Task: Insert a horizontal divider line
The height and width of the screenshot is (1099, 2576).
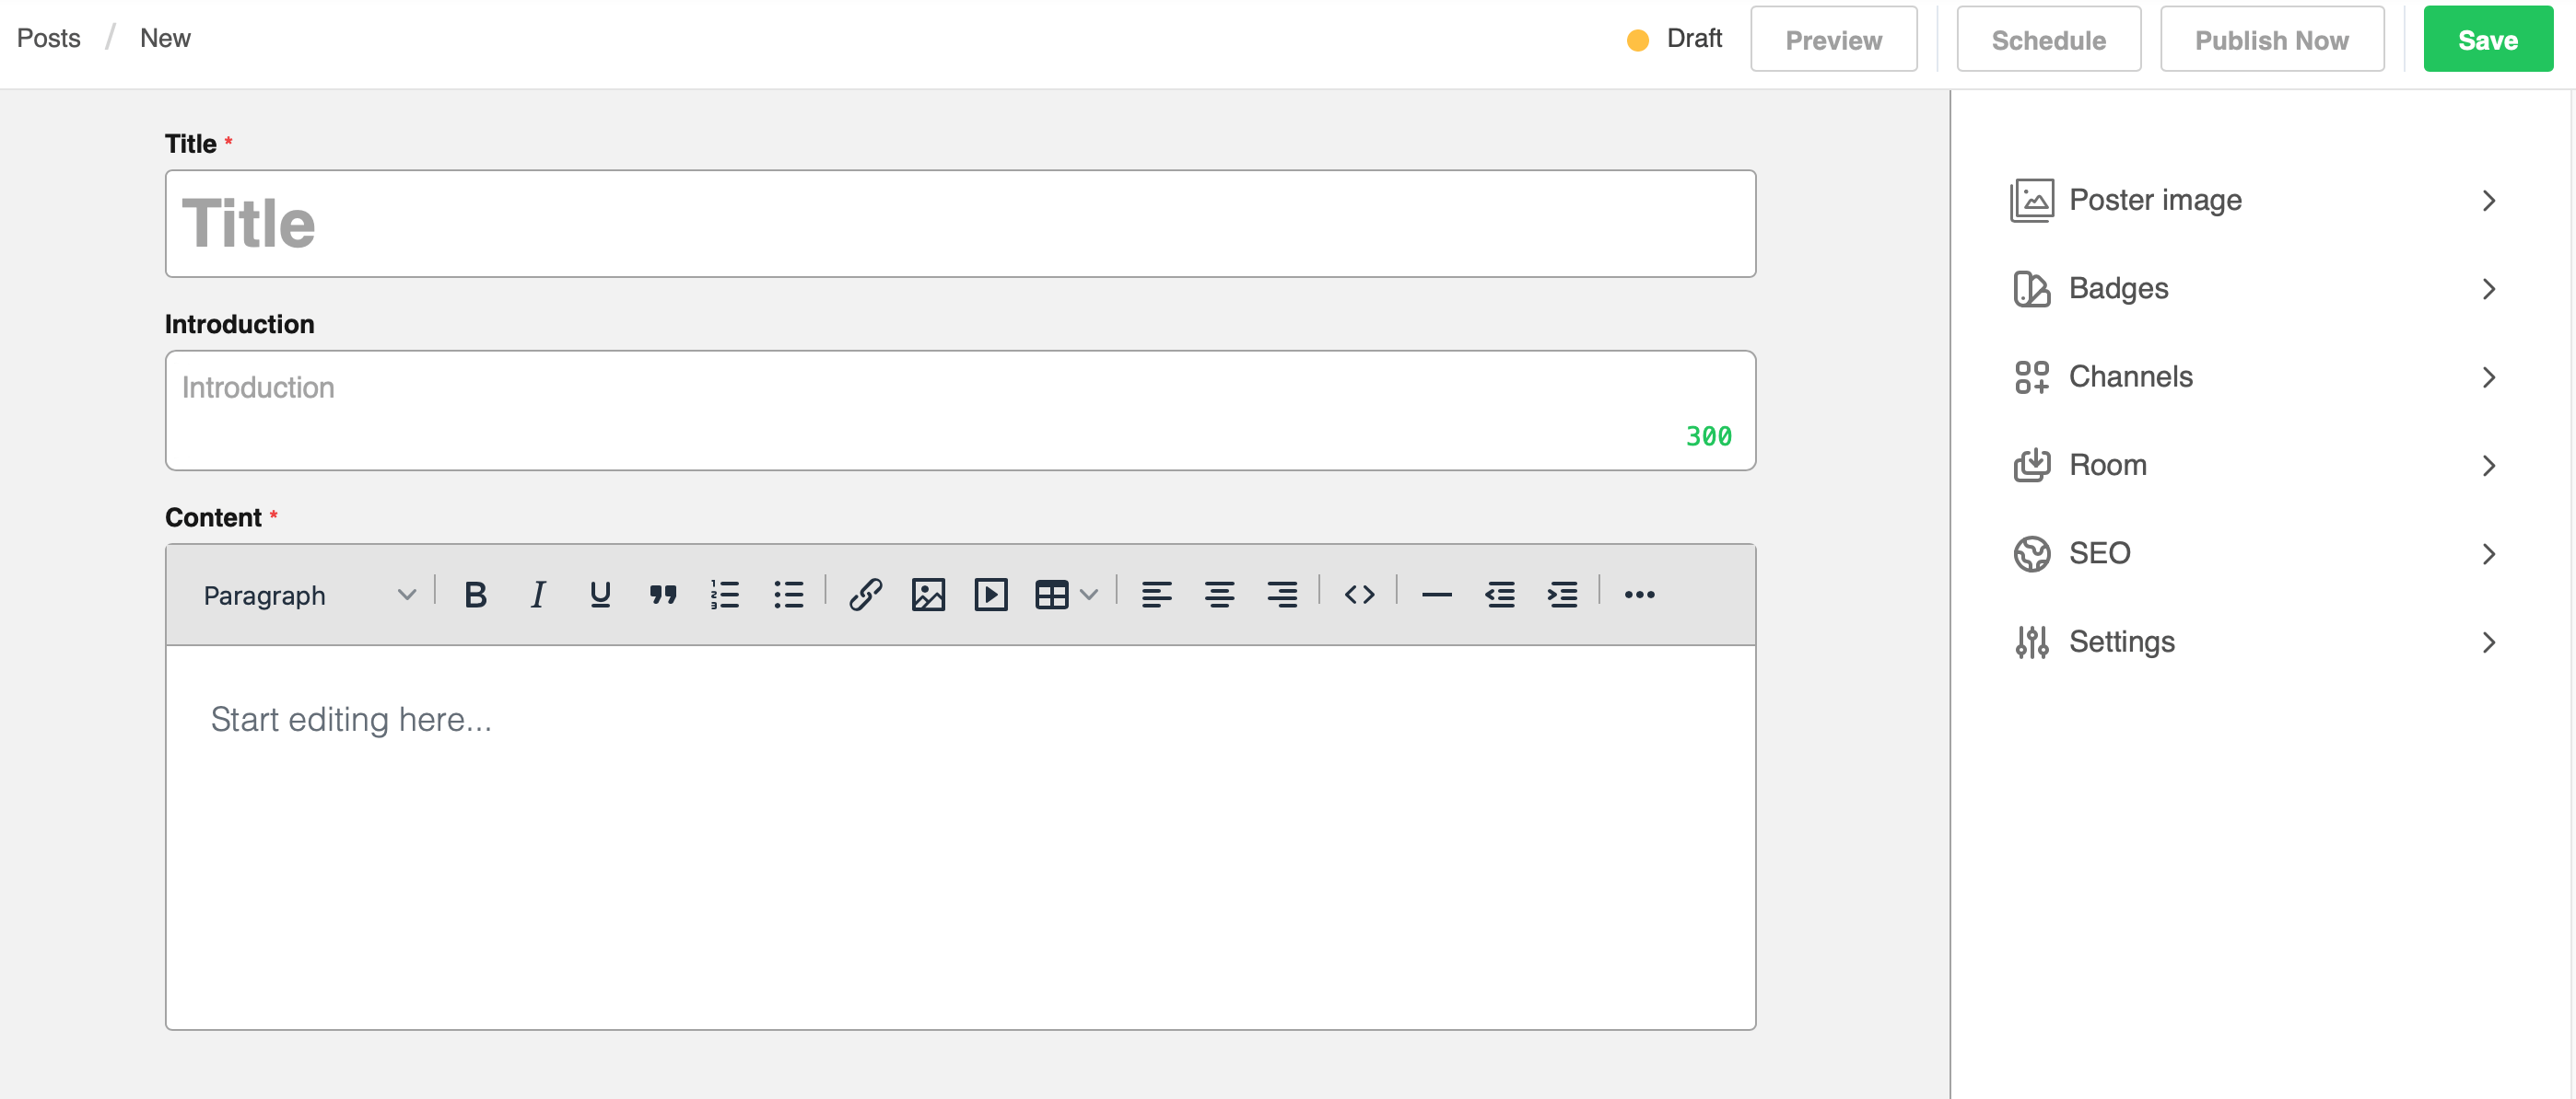Action: click(1436, 596)
